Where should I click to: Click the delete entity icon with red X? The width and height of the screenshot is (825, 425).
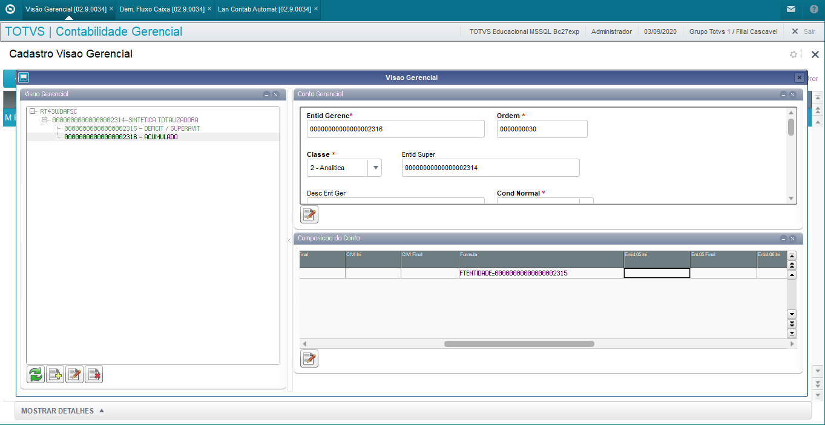[x=94, y=375]
